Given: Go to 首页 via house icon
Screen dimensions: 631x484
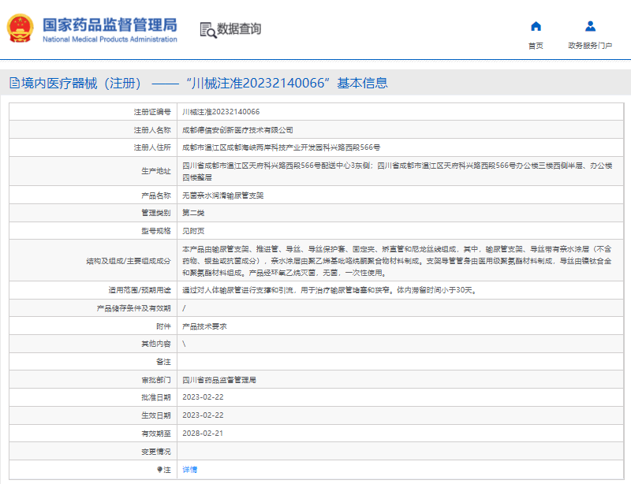Looking at the screenshot, I should (x=536, y=26).
